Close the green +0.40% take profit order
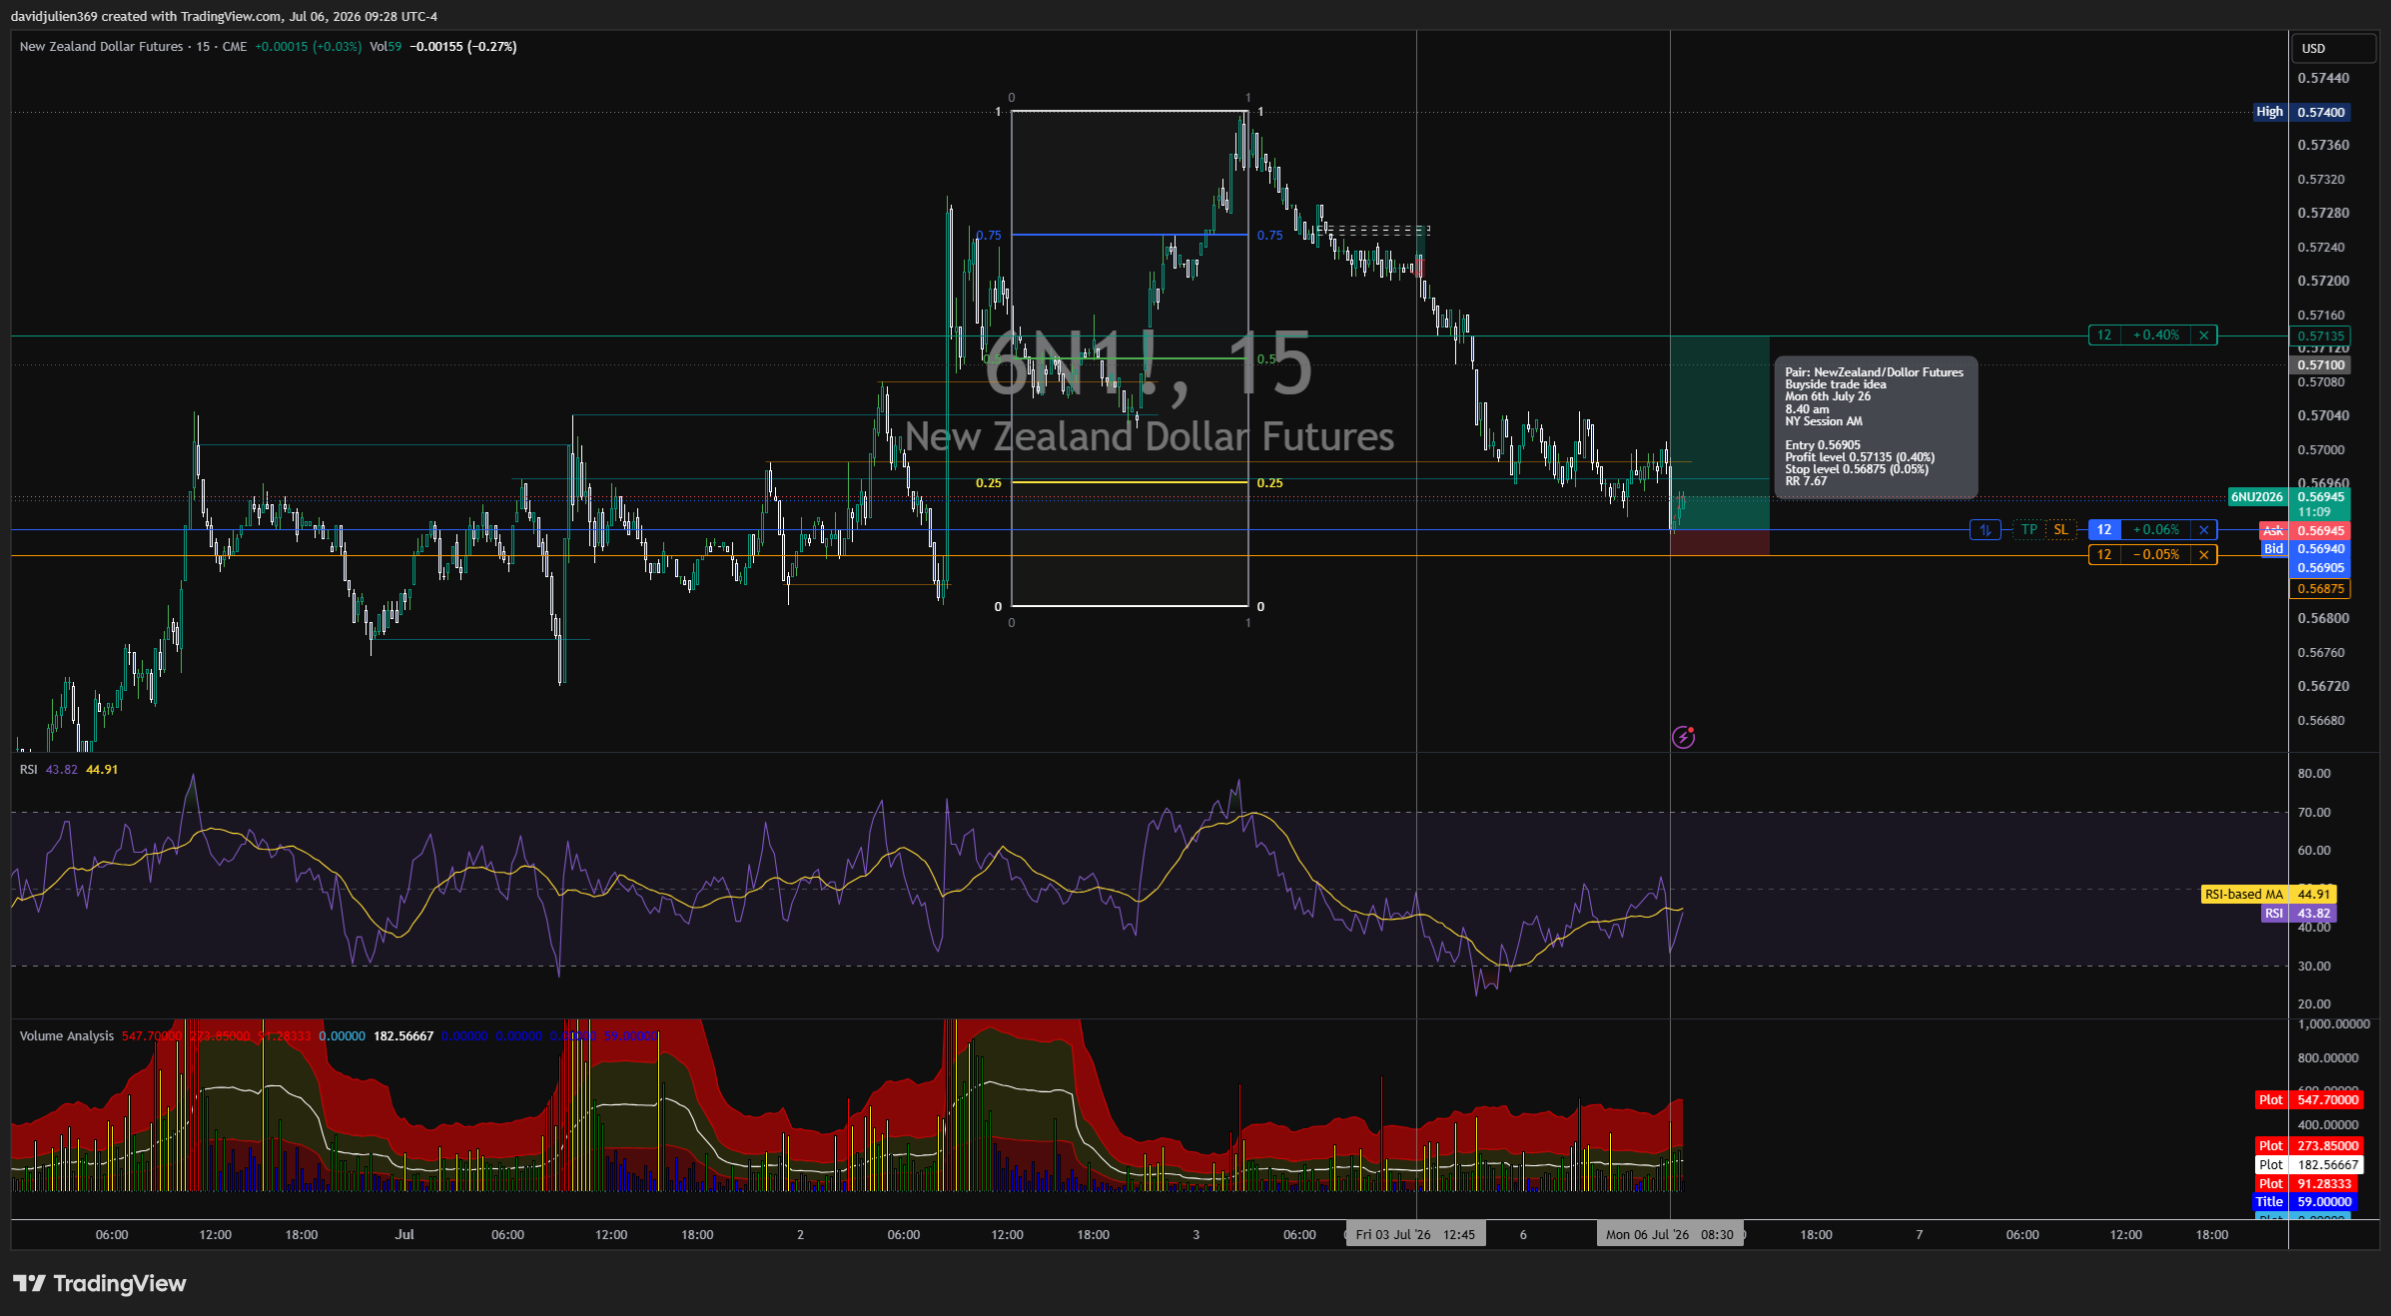The image size is (2391, 1316). tap(2203, 335)
